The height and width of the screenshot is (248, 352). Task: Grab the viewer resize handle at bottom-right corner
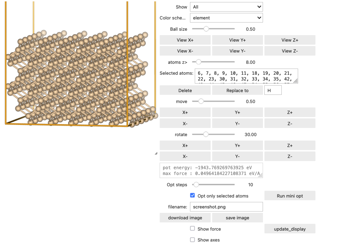(156, 154)
